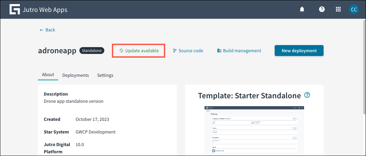Start a New deployment
This screenshot has height=156, width=366.
click(x=299, y=51)
